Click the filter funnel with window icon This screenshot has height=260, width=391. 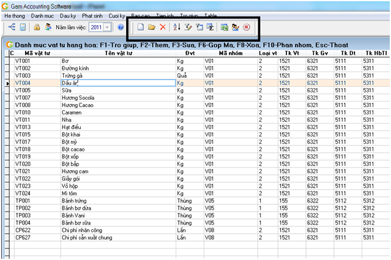199,27
